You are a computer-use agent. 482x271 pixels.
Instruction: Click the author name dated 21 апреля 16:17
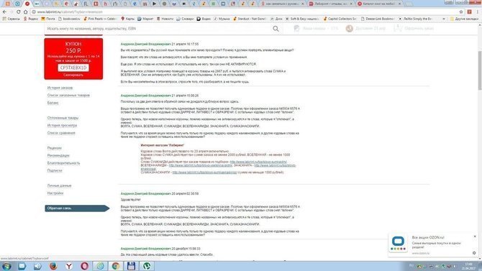pyautogui.click(x=145, y=45)
